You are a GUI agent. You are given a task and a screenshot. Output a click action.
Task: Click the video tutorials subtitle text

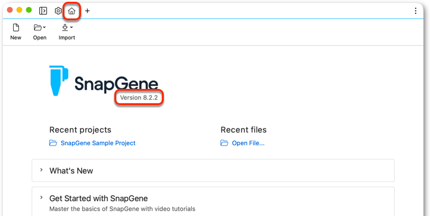point(122,209)
